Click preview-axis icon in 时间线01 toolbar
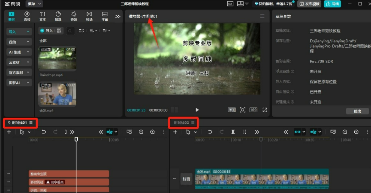 (x=129, y=132)
